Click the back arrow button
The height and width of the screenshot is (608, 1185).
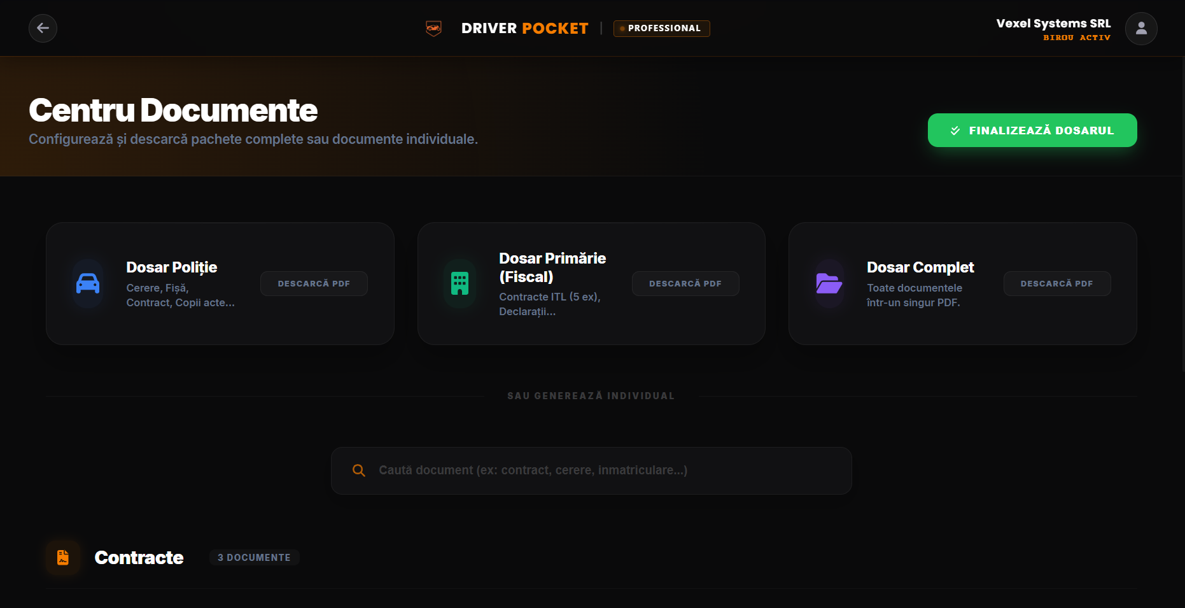[x=43, y=28]
